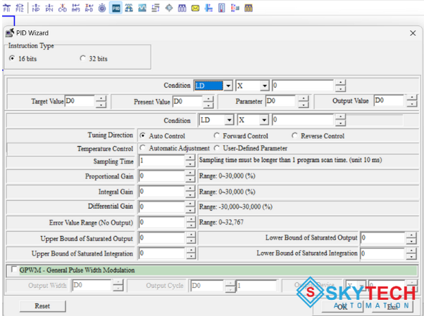424x316 pixels.
Task: Click the A+D toolbar icon
Action: coord(89,8)
